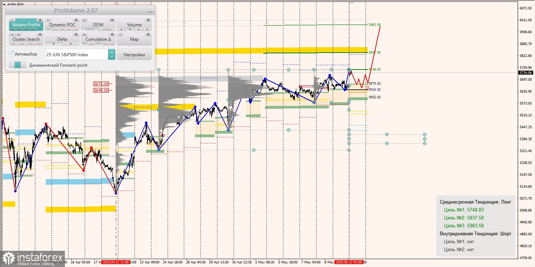Start Cluster Search mode
The width and height of the screenshot is (535, 267).
click(26, 39)
